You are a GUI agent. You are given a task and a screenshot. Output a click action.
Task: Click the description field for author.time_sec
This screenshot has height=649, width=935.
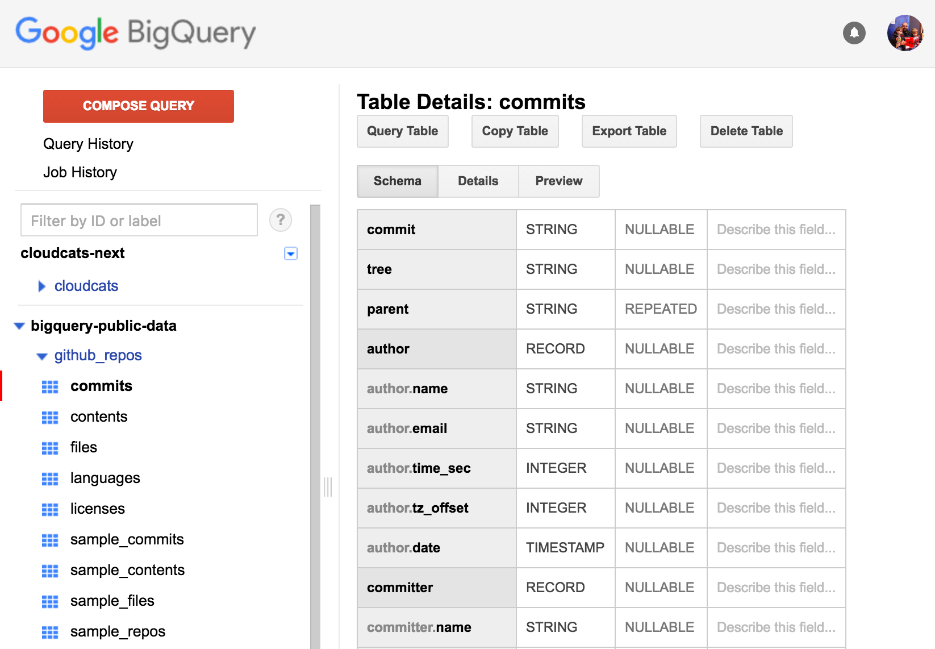[x=776, y=468]
